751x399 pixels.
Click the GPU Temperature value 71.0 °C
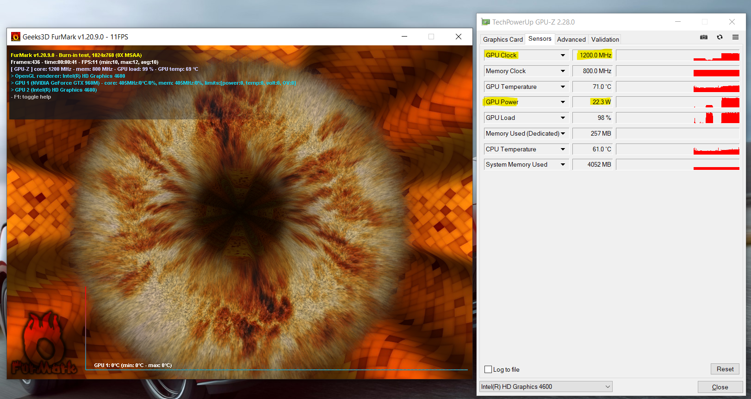point(593,87)
